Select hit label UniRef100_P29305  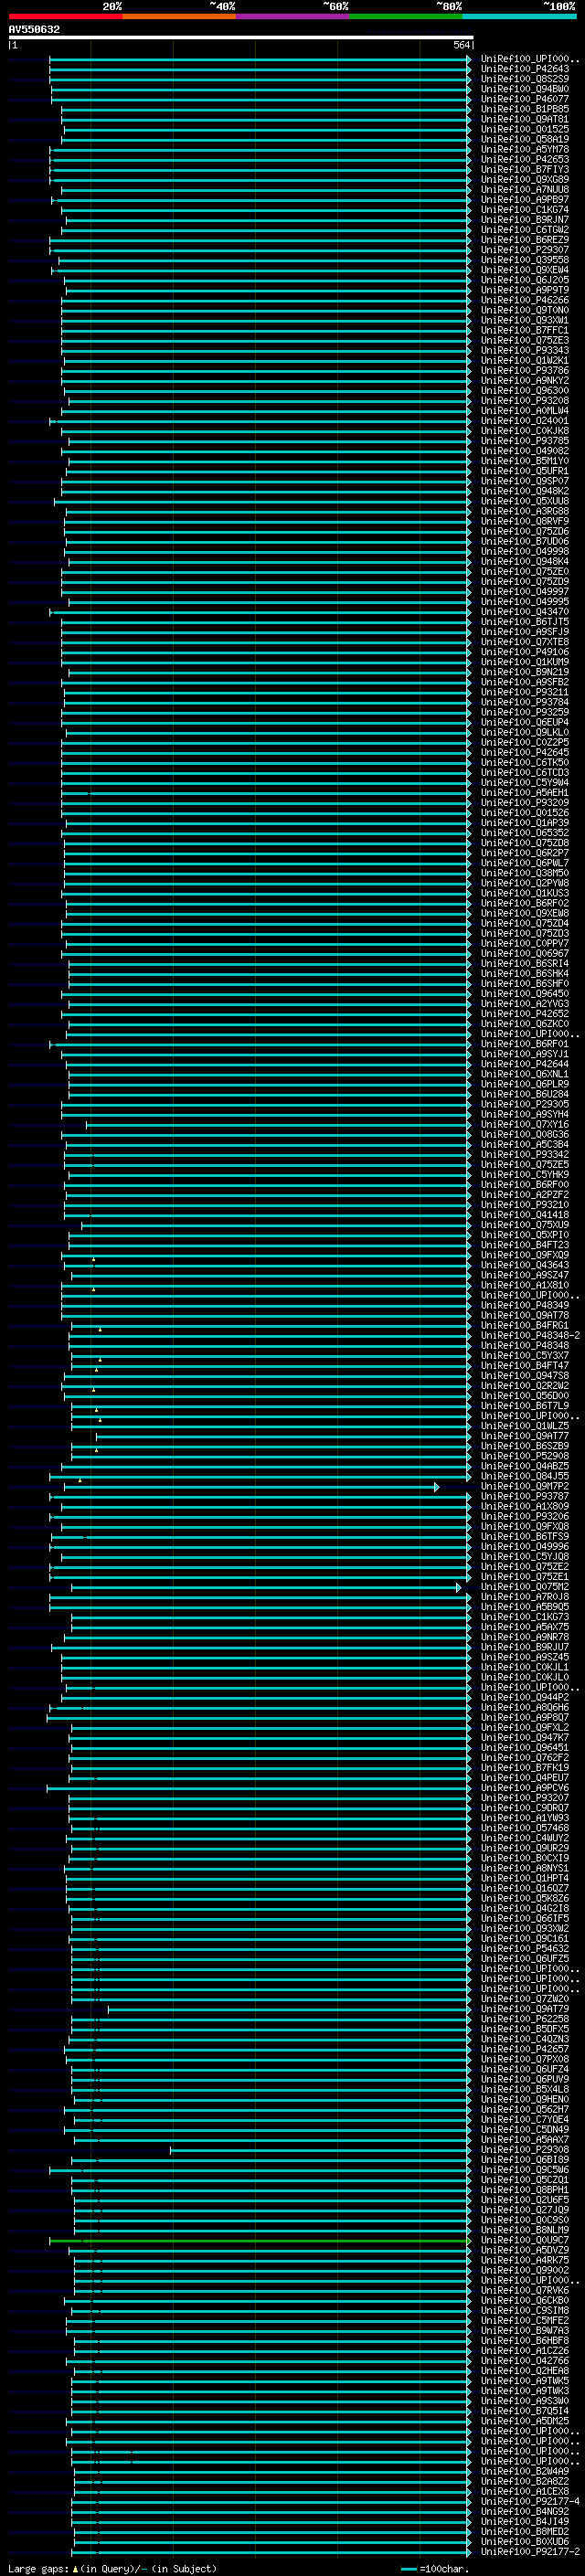525,1105
